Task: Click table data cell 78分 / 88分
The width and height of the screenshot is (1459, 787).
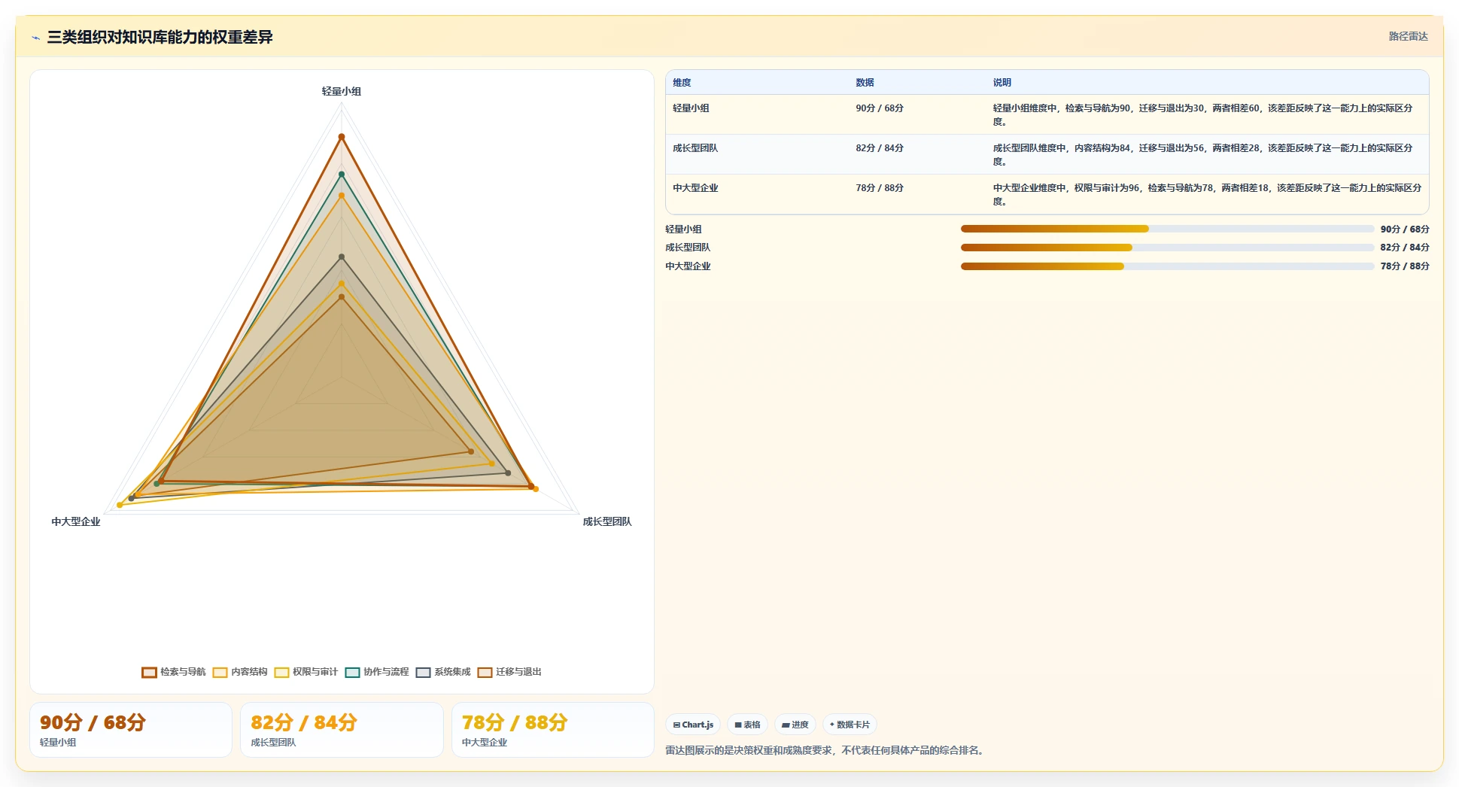Action: click(x=880, y=188)
